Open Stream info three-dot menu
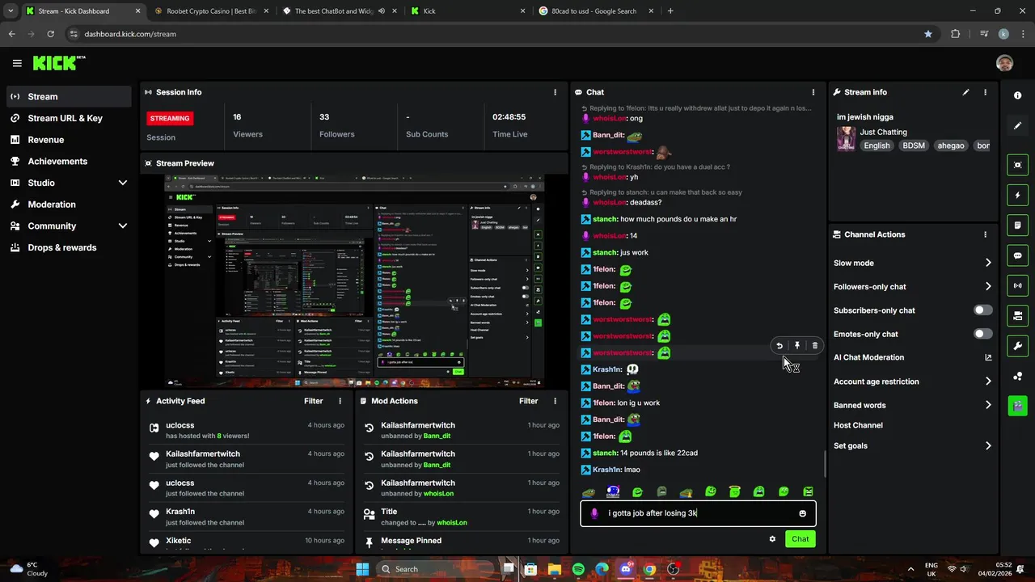This screenshot has width=1035, height=582. pos(985,92)
